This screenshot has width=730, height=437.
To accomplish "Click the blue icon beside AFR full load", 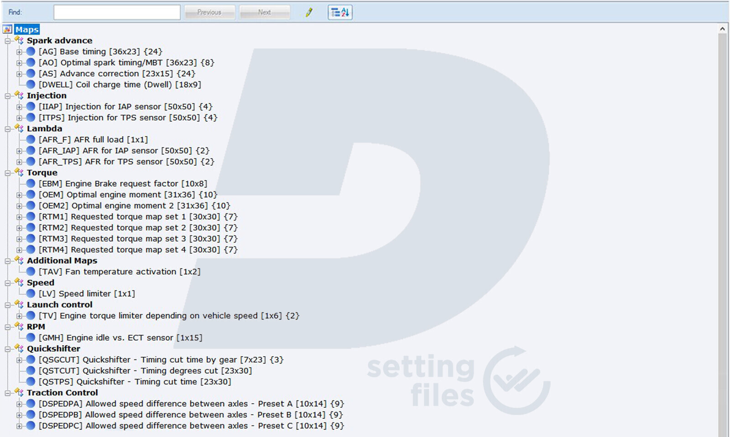I will pos(31,140).
